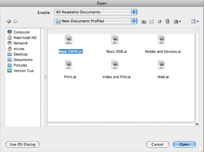Screen dimensions: 204x152
Task: Select the Basic CMYK.ai file icon
Action: [69, 40]
